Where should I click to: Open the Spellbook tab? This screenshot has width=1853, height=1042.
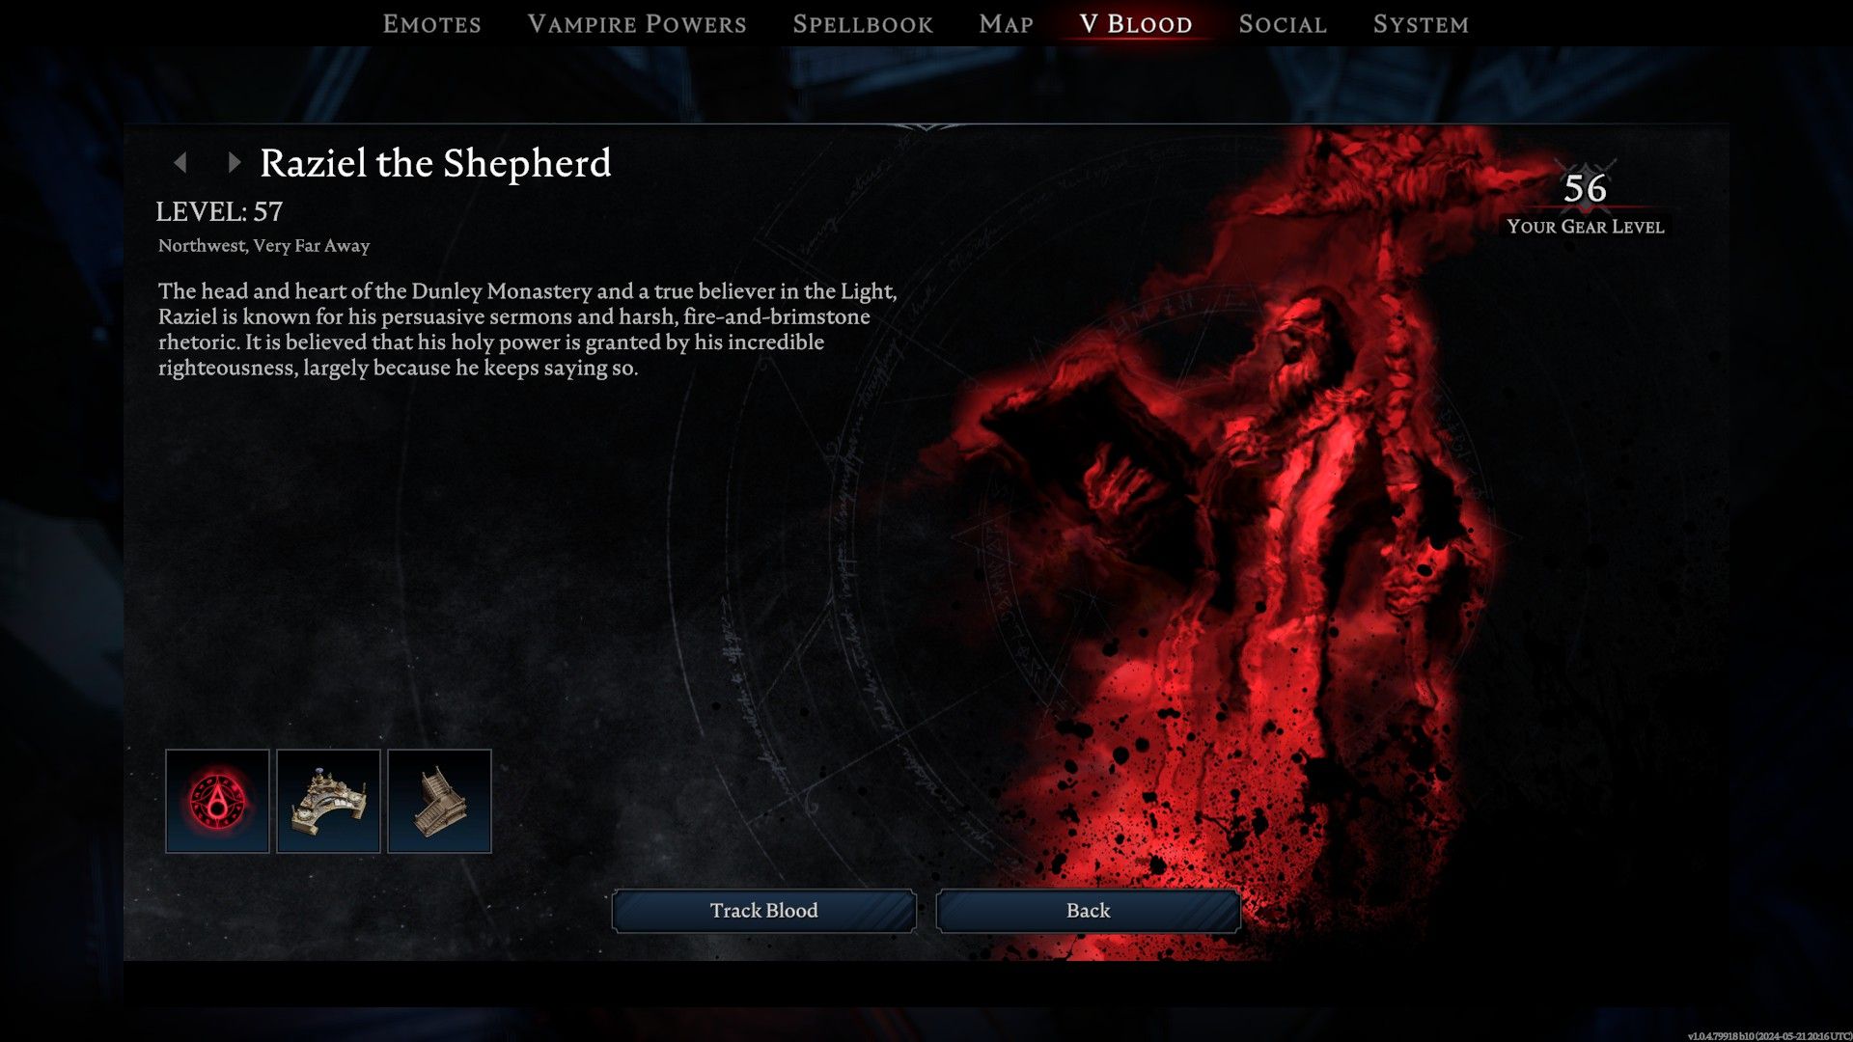(860, 23)
